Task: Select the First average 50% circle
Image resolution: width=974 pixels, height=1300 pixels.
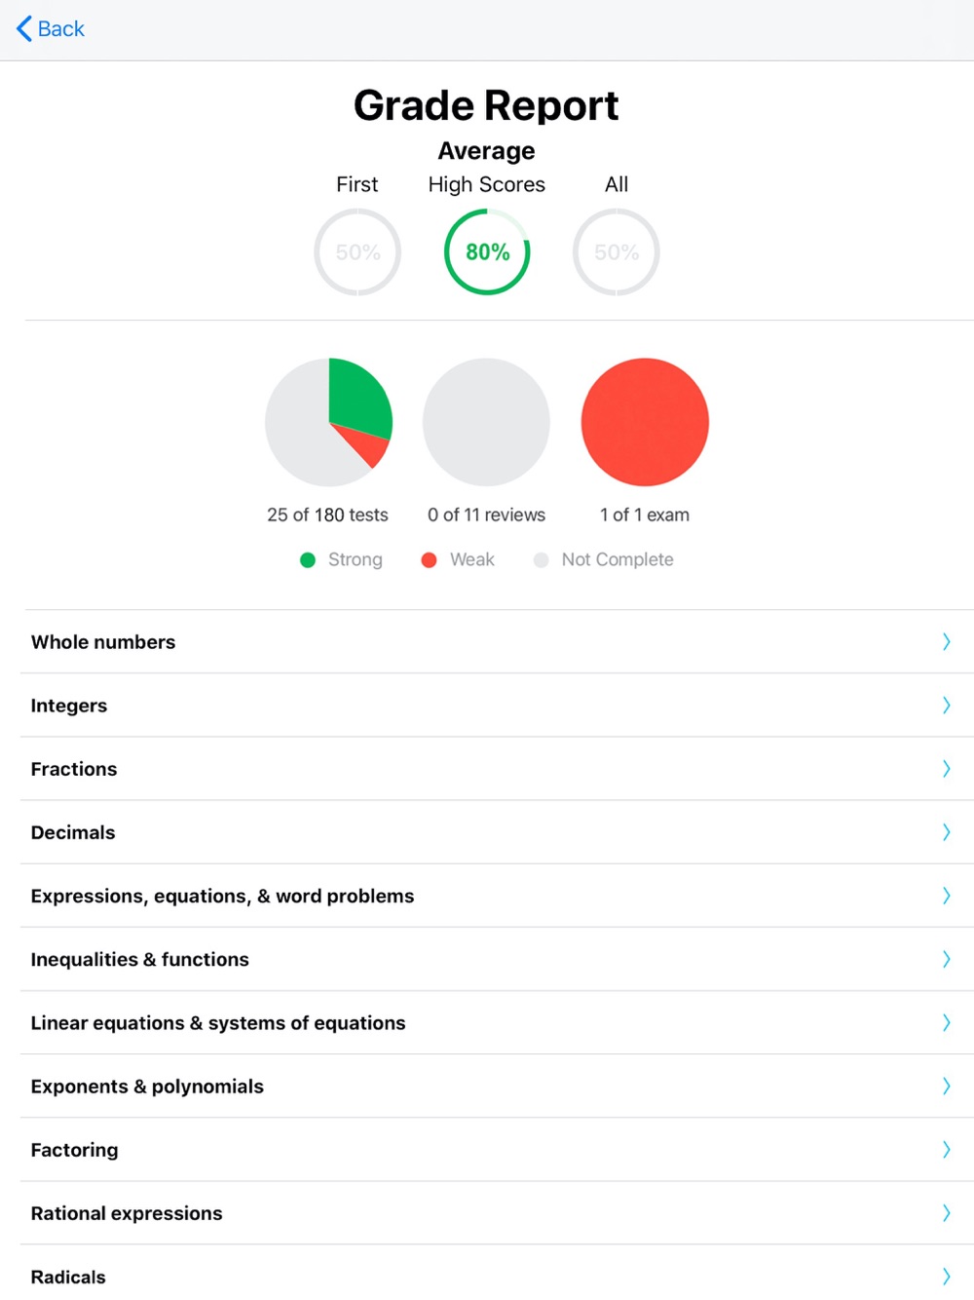Action: tap(357, 252)
